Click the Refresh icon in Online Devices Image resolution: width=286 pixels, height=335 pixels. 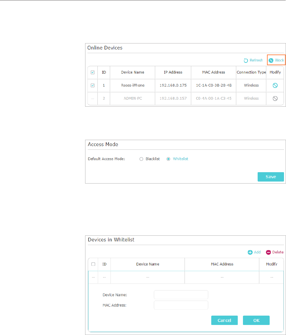[x=246, y=61]
